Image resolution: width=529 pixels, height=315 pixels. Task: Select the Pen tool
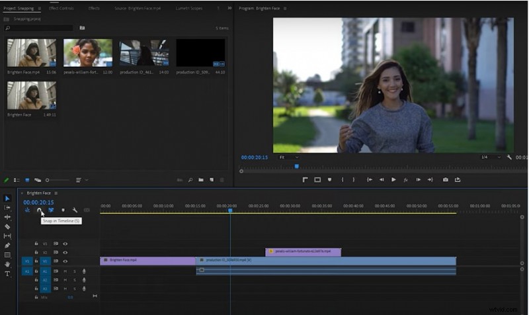[x=7, y=246]
